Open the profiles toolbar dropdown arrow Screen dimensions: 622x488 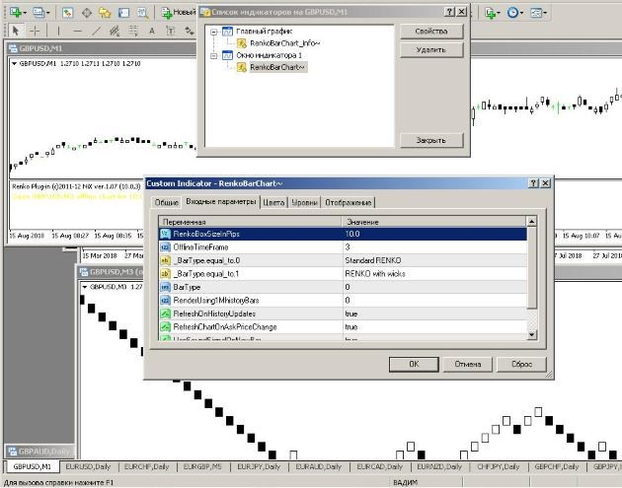pos(50,13)
